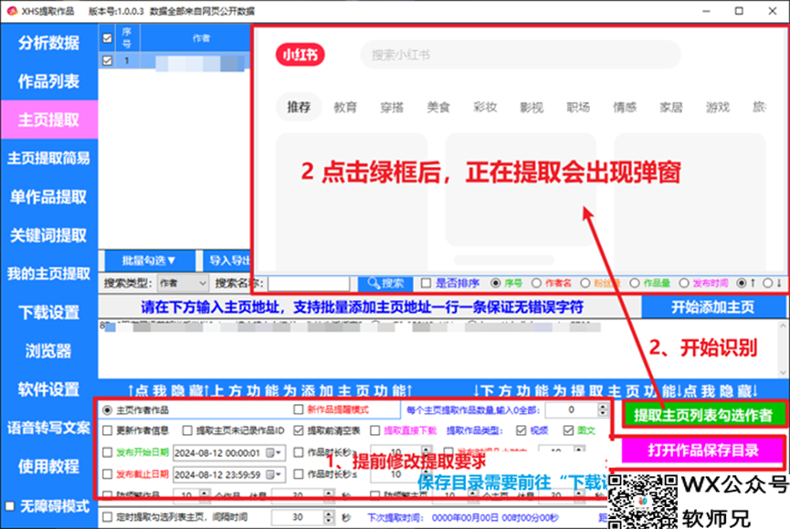
Task: Toggle the 是否排序 checkbox
Action: 426,284
